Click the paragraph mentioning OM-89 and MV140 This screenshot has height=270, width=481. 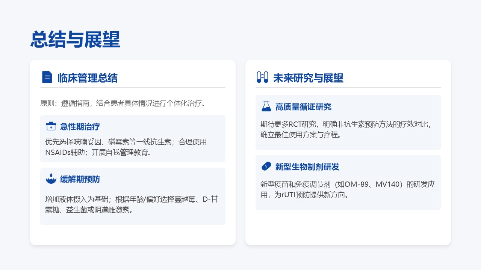click(347, 189)
